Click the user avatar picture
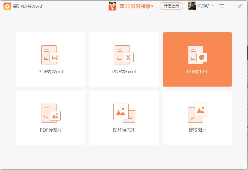Viewport: 248px width, 170px height. point(192,6)
